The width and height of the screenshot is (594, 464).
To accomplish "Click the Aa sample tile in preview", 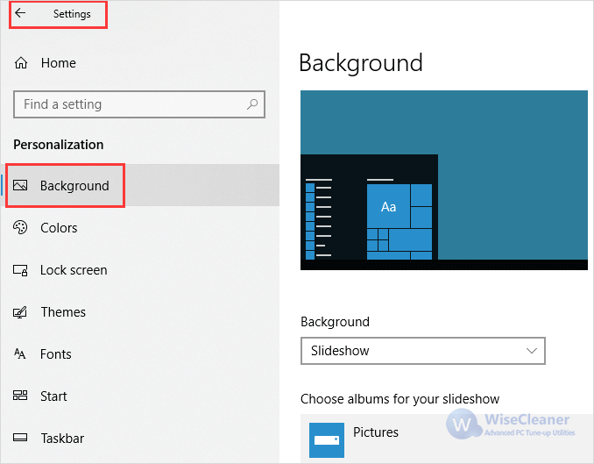I will click(x=388, y=206).
